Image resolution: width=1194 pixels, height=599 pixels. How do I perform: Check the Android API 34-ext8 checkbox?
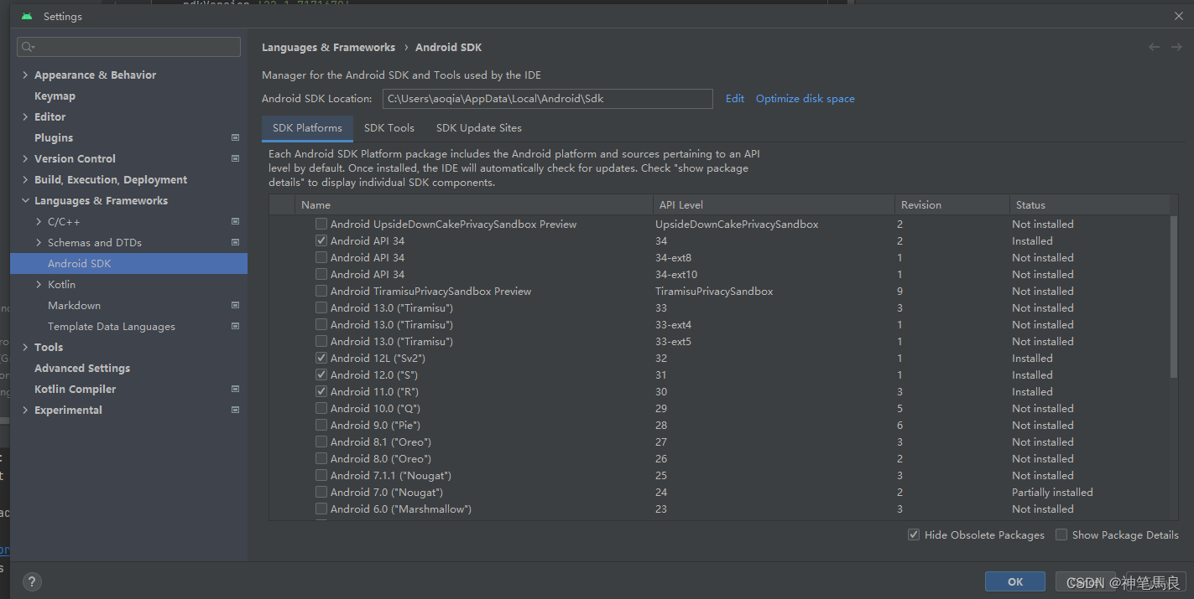(321, 257)
